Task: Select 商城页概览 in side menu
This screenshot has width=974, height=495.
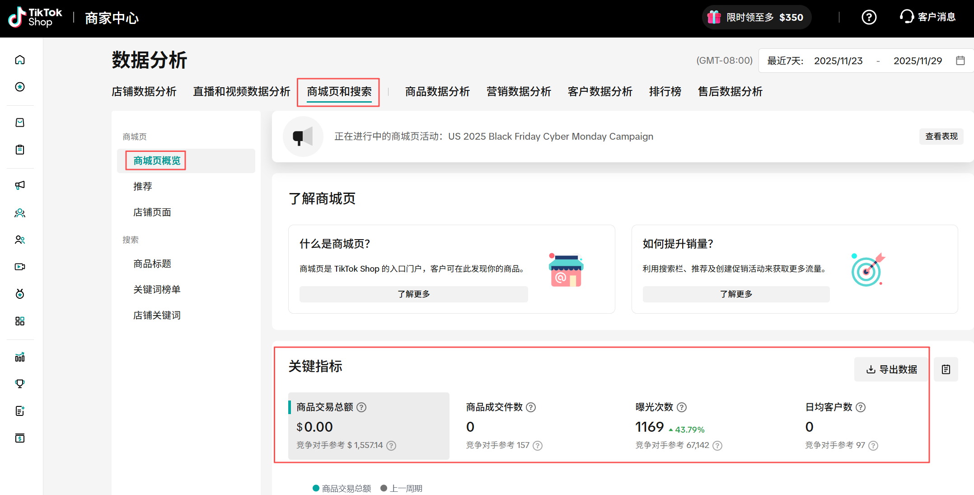Action: point(186,161)
